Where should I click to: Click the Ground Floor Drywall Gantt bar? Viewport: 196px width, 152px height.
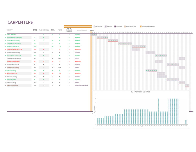(161, 56)
